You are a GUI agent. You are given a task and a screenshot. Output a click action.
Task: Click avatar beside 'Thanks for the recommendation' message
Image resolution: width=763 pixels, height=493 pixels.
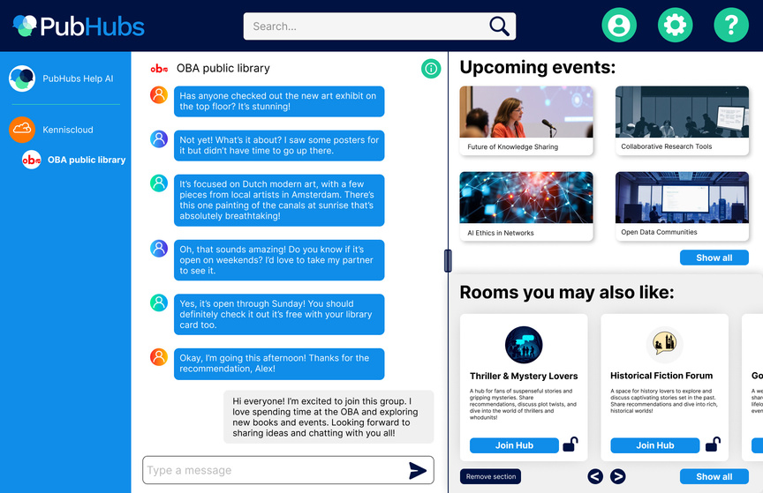159,357
